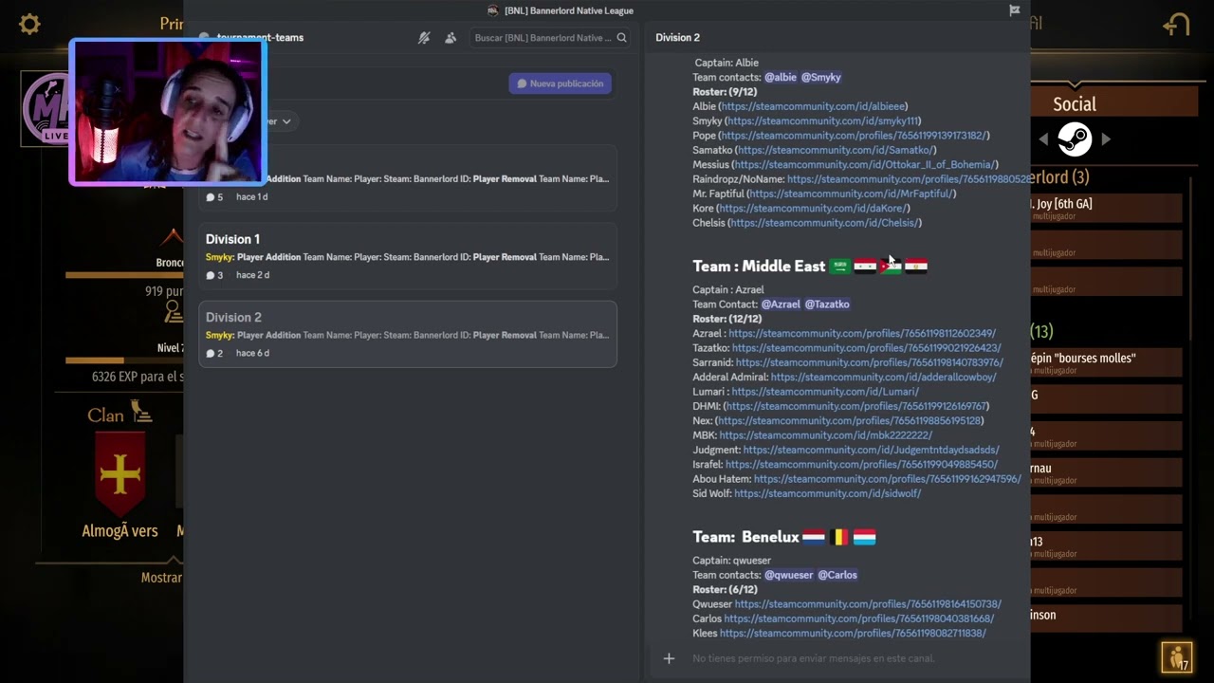Screen dimensions: 1214x683
Task: Switch to next social platform arrow
Action: coord(1106,139)
